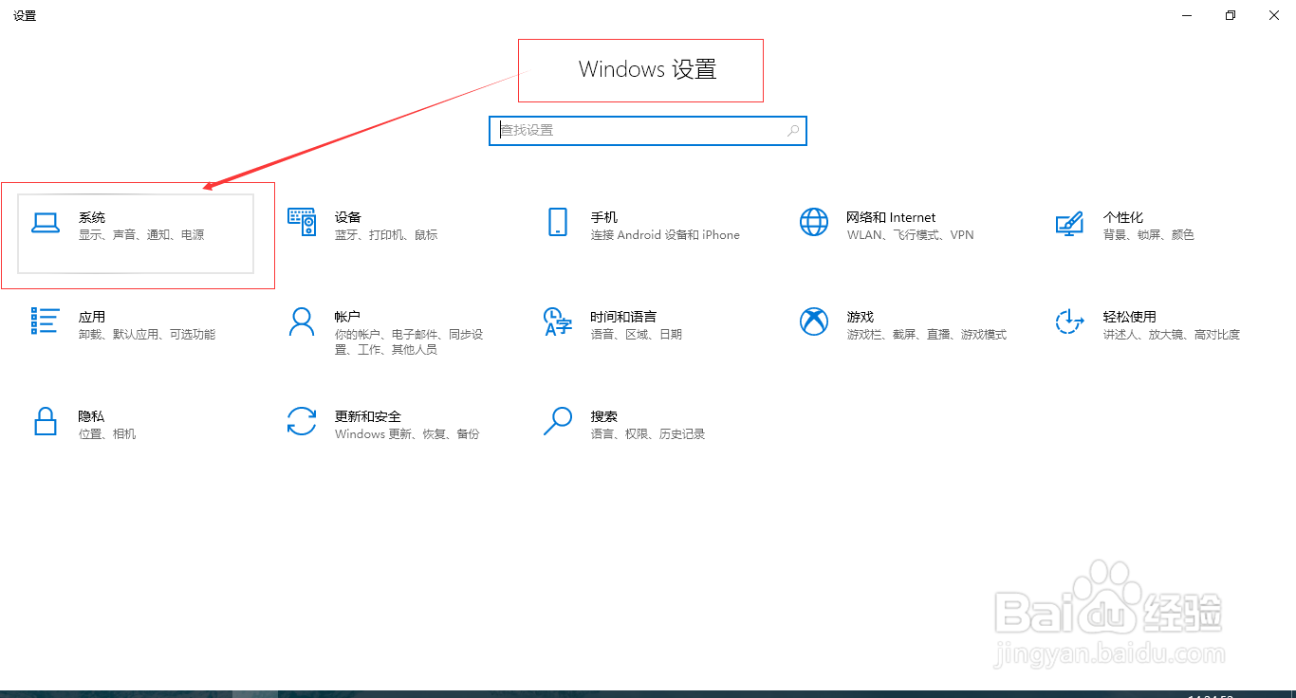The image size is (1296, 698).
Task: Open the Devices keyboard-speaker icon
Action: tap(302, 222)
